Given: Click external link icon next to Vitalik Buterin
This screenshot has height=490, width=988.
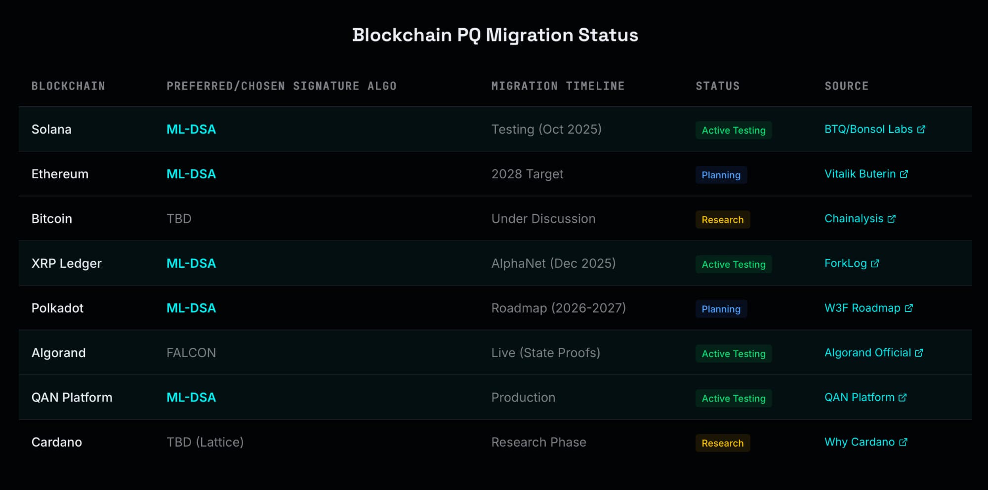Looking at the screenshot, I should 904,174.
